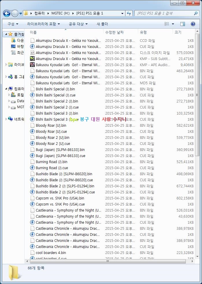Viewport: 202px width, 284px height.
Task: Click the change view icon
Action: click(167, 24)
